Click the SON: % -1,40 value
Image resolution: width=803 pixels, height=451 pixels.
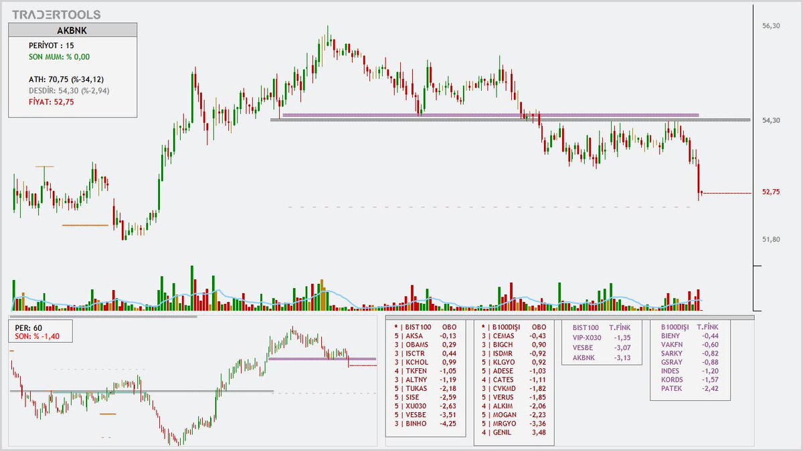37,336
